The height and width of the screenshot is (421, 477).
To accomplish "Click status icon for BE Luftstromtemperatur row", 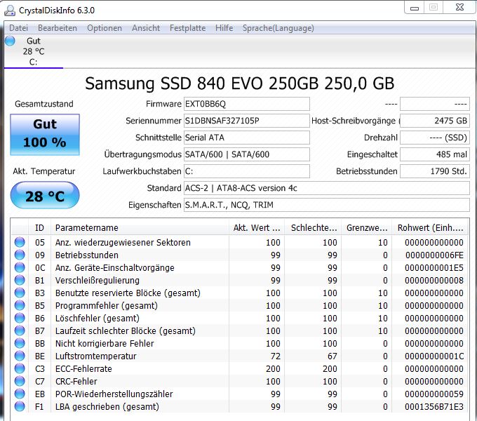I will (20, 356).
